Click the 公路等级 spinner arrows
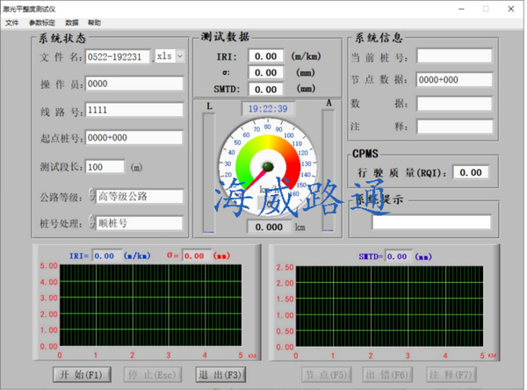This screenshot has height=390, width=527. 91,196
